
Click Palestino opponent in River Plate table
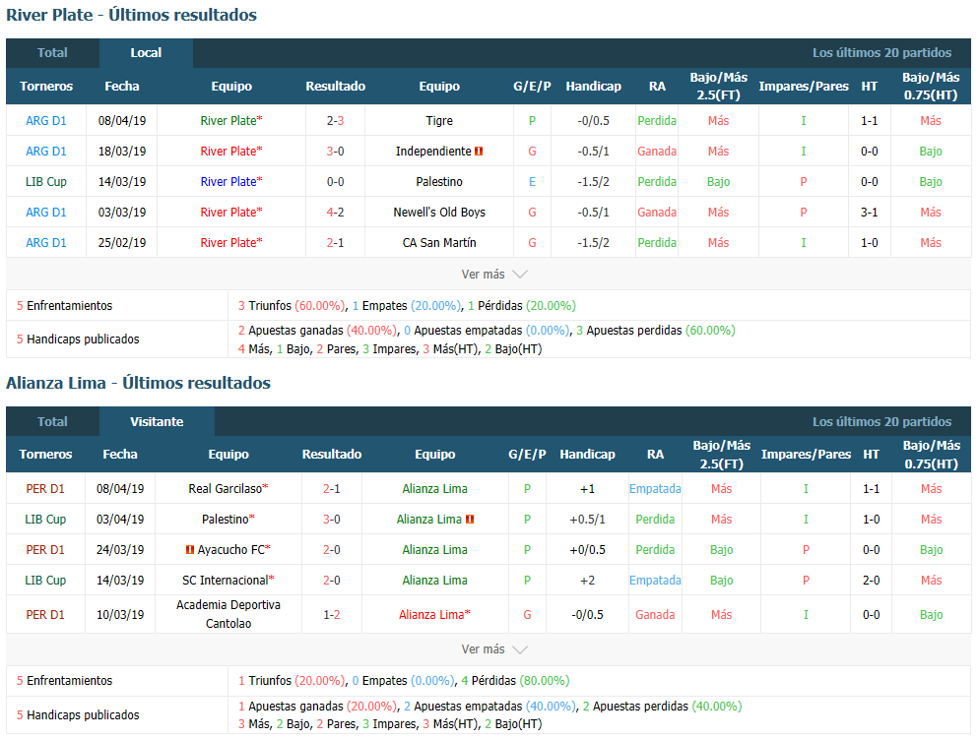pyautogui.click(x=439, y=182)
